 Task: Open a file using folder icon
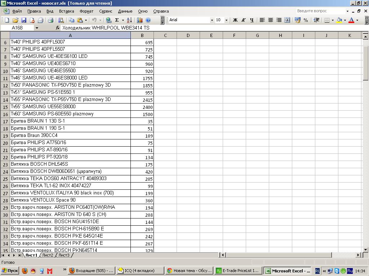click(15, 20)
